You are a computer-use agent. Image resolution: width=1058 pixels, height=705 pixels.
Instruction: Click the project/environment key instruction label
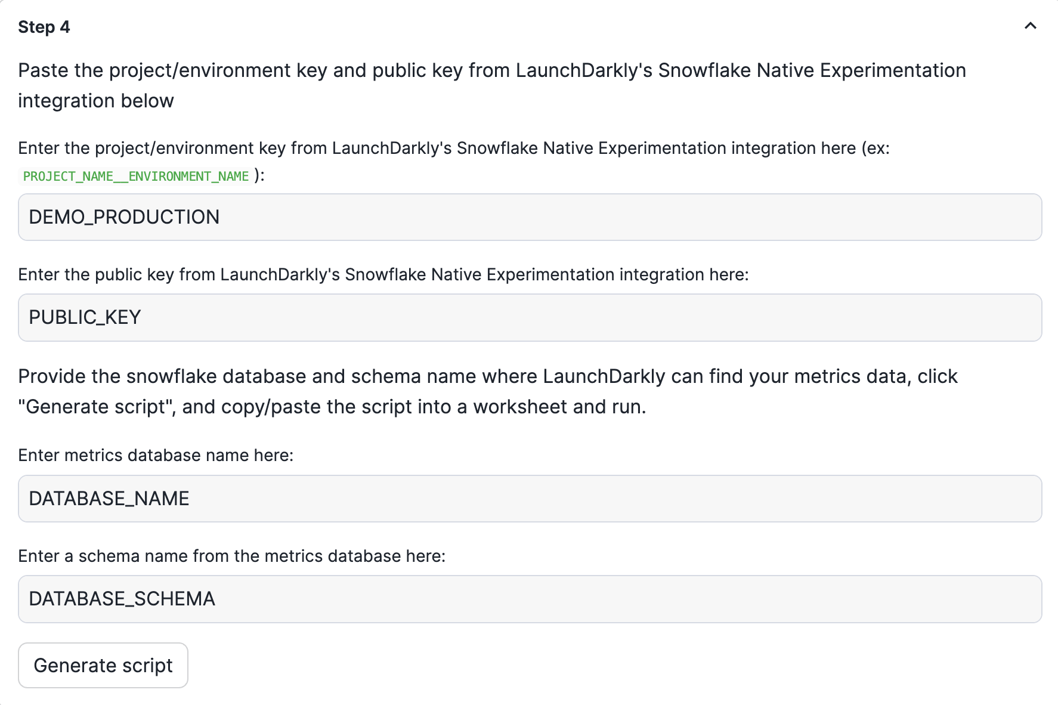pyautogui.click(x=453, y=148)
